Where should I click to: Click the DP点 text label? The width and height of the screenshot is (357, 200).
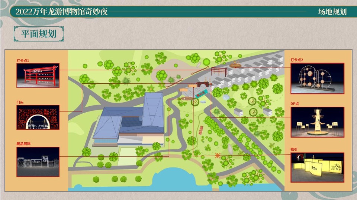coord(295,104)
